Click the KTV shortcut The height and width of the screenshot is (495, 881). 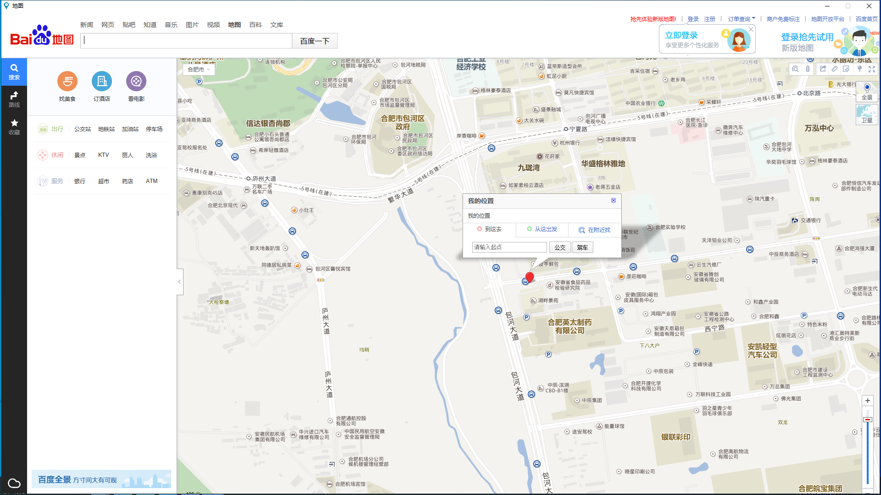[104, 155]
